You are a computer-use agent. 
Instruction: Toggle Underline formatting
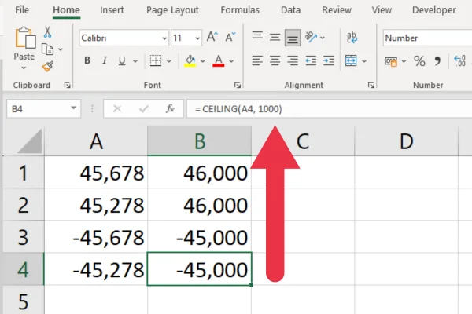[122, 60]
